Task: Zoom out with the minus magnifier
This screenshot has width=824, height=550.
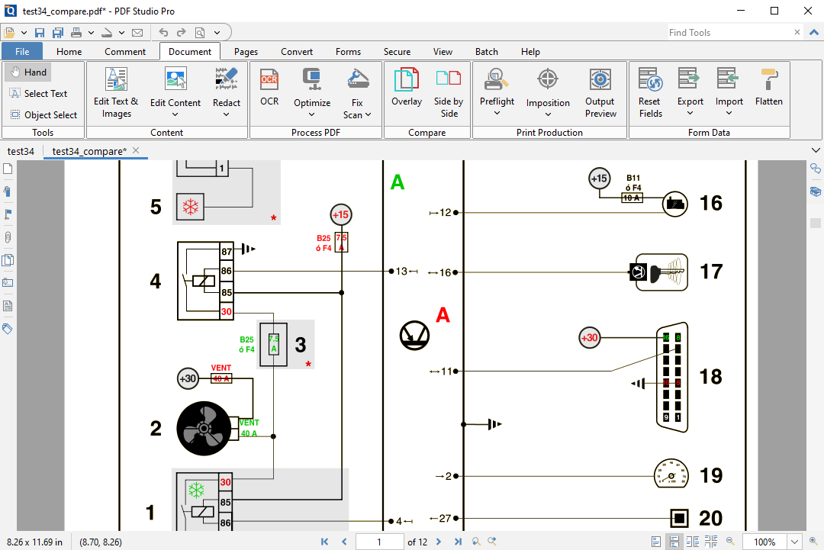Action: (730, 541)
